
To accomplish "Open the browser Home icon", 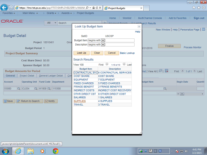I will coord(194,8).
